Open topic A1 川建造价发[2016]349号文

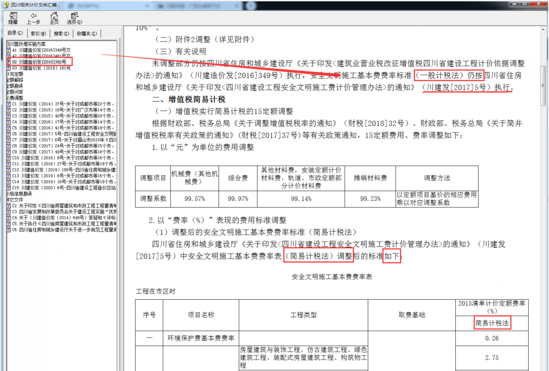[41, 50]
